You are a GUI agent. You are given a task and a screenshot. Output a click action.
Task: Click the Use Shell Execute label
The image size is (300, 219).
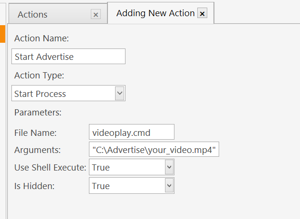click(x=50, y=167)
